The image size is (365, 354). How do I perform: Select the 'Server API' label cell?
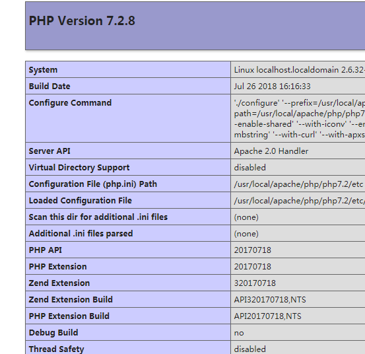tap(128, 151)
